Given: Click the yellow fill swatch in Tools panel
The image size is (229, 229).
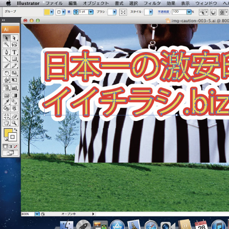Looking at the screenshot, I should click(x=7, y=131).
